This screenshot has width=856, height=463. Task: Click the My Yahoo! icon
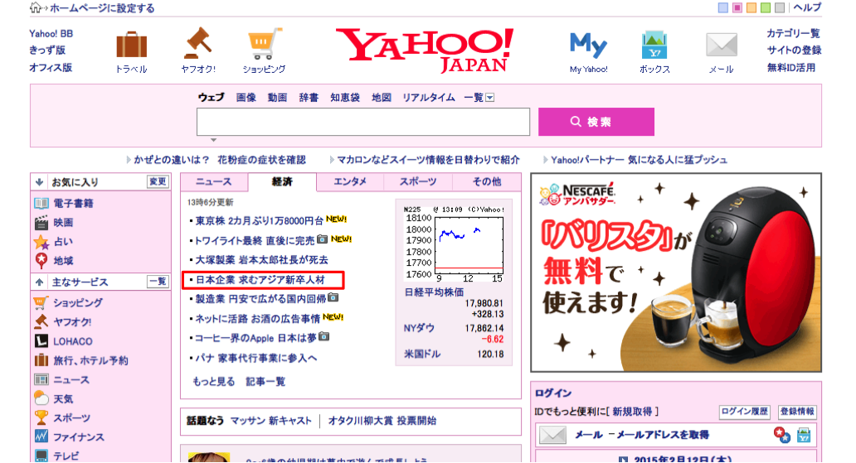point(588,44)
